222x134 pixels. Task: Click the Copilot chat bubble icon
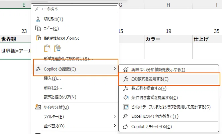click(x=126, y=127)
